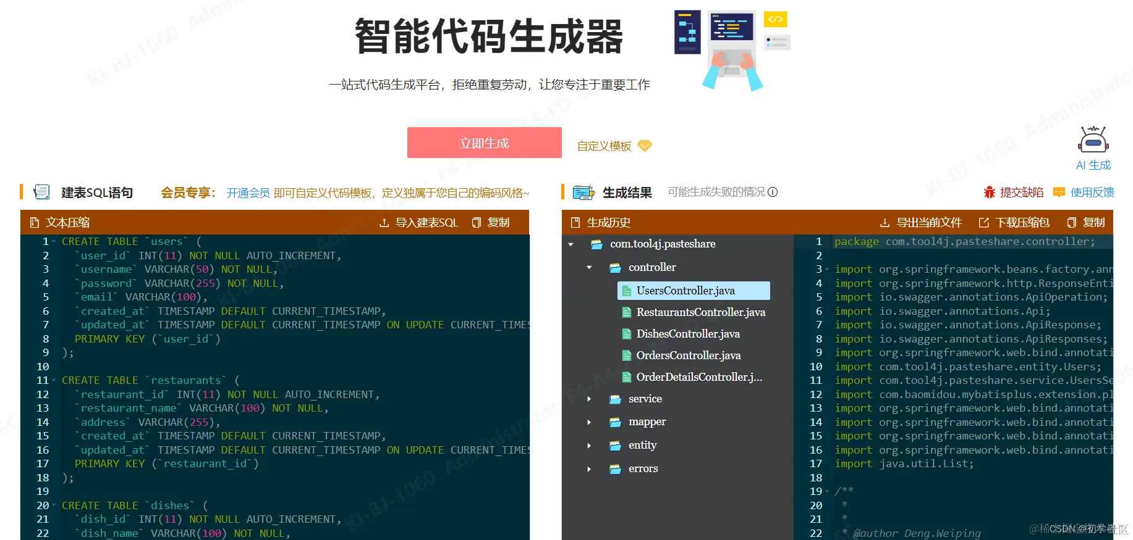
Task: Expand the service folder arrow
Action: [x=589, y=399]
